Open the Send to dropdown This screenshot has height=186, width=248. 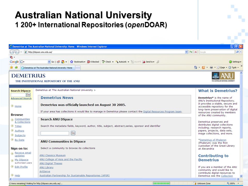pos(153,62)
